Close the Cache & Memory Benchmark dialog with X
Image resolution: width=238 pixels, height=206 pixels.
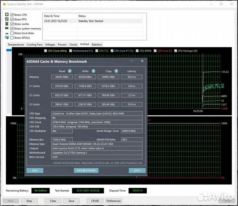[x=142, y=61]
